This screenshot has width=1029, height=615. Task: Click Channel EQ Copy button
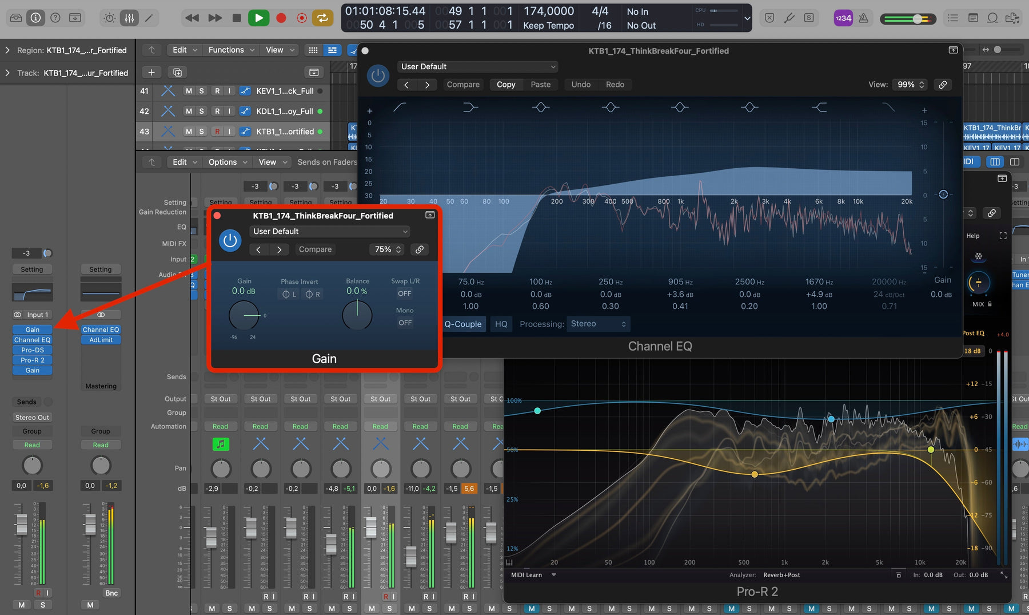[506, 85]
